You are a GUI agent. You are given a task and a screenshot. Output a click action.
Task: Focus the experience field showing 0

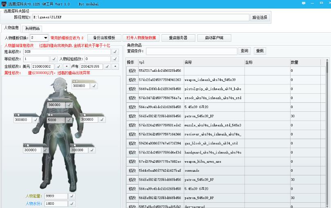(98, 59)
